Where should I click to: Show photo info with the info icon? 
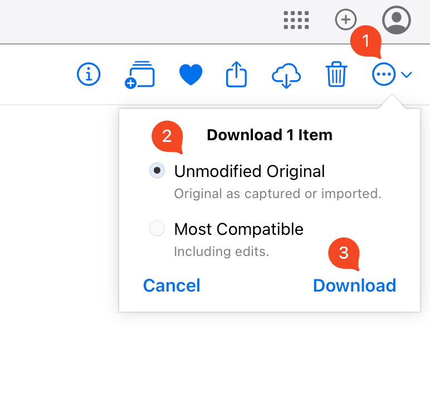click(x=89, y=74)
